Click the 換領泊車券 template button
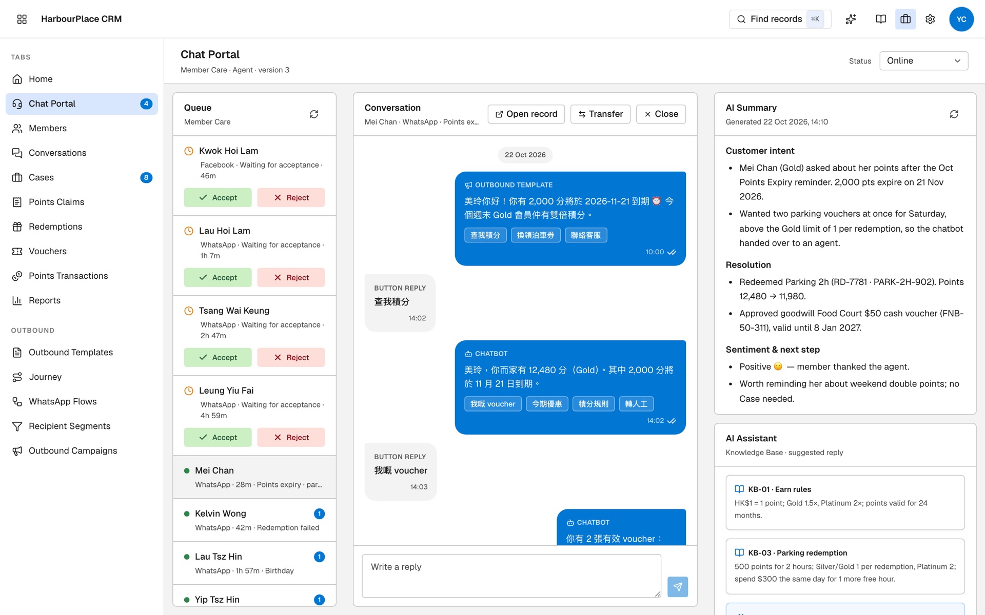Screen dimensions: 985x615 click(x=536, y=235)
